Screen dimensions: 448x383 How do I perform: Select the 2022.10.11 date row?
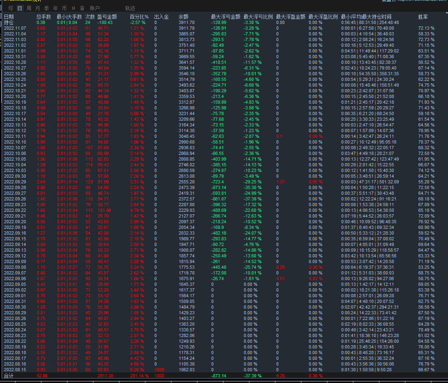(x=15, y=136)
